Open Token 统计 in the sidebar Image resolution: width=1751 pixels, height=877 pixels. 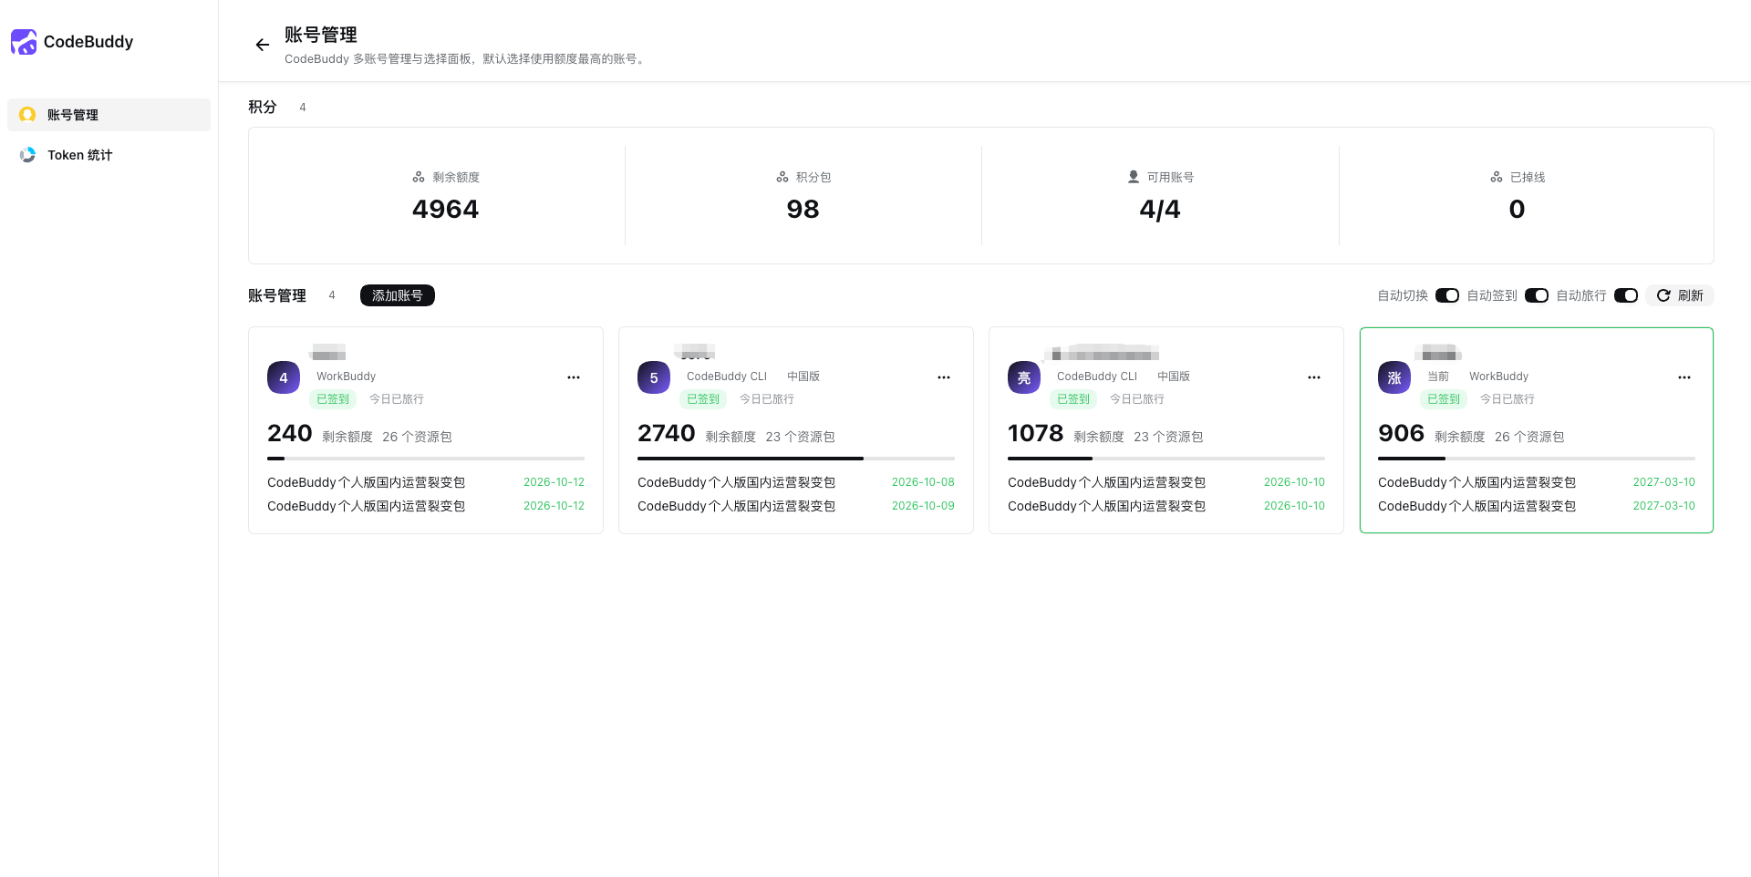coord(109,155)
